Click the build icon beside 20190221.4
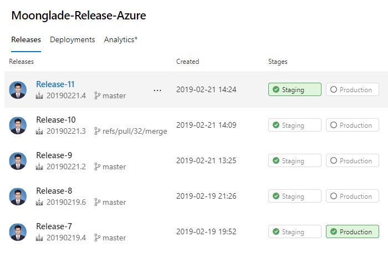Viewport: 388px width, 257px height. click(39, 95)
